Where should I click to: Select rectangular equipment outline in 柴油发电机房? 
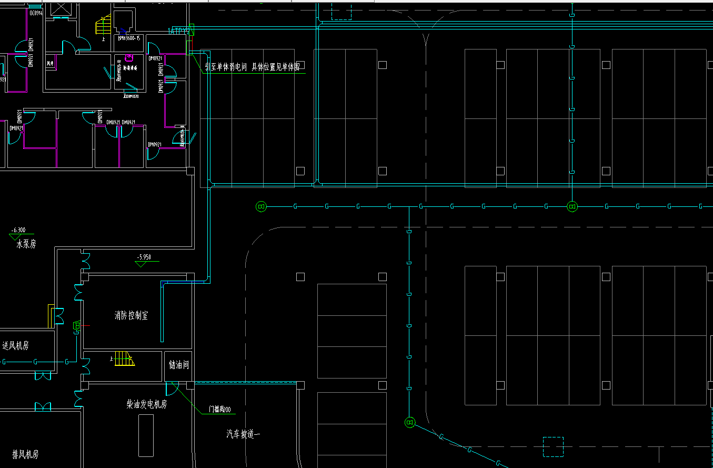click(x=146, y=435)
